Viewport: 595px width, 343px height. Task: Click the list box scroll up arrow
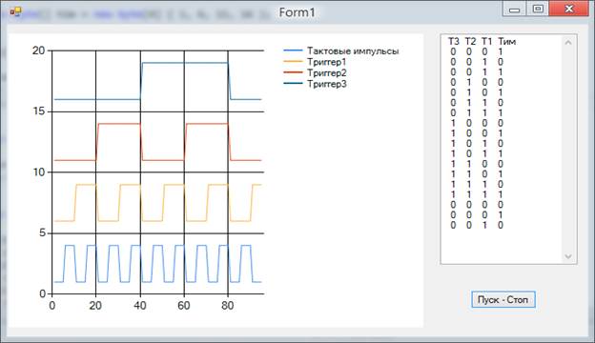[568, 43]
